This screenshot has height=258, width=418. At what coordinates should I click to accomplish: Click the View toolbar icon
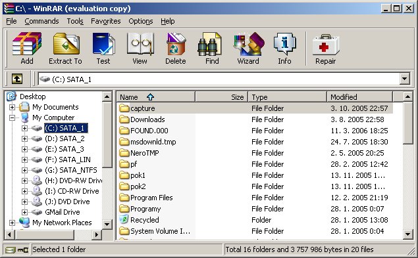140,44
